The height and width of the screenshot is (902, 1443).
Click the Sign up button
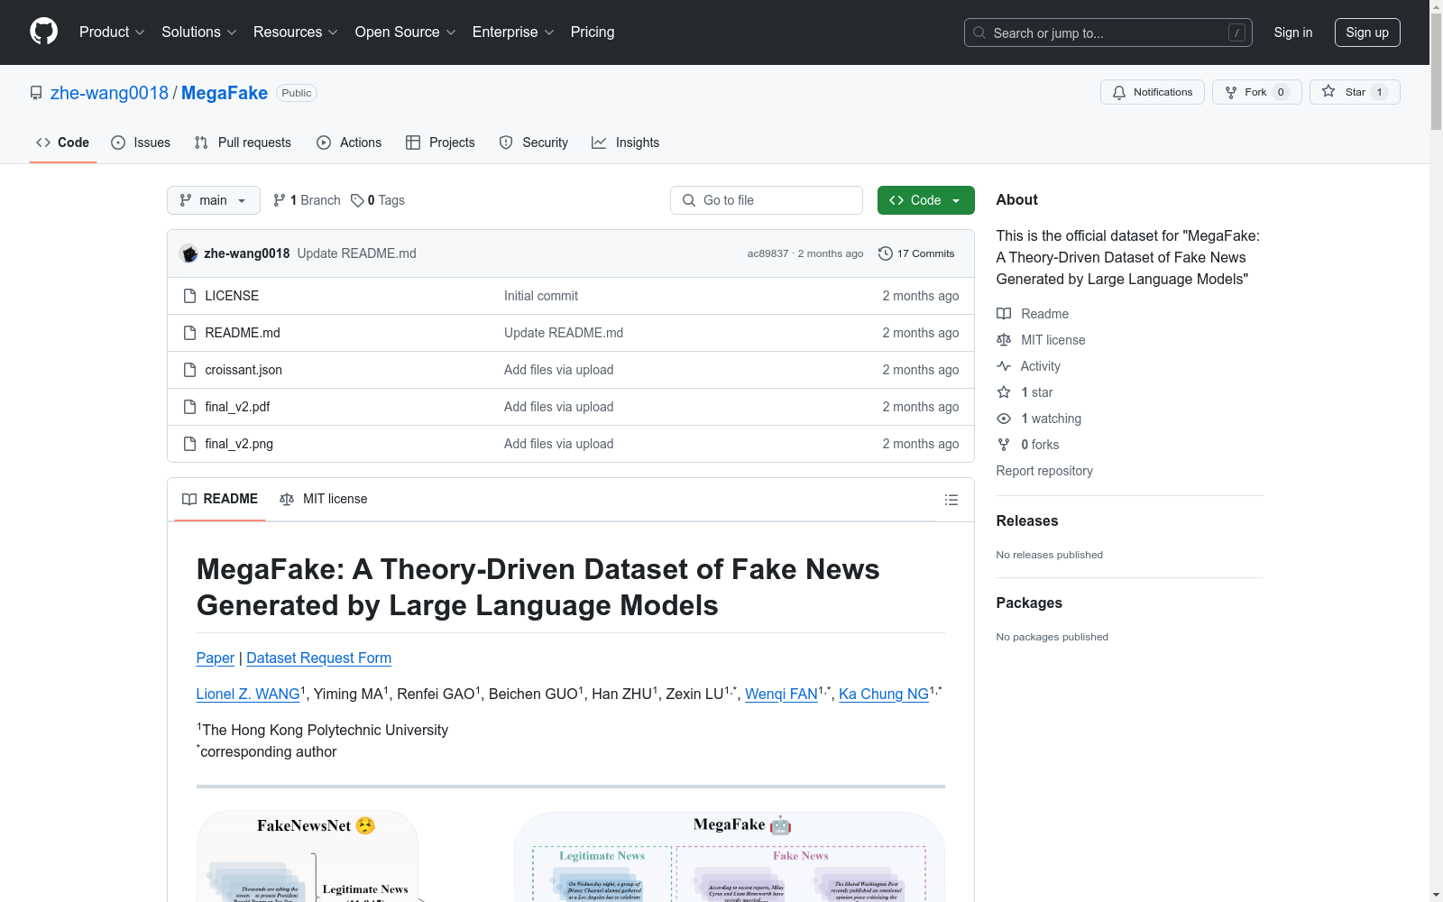tap(1367, 32)
